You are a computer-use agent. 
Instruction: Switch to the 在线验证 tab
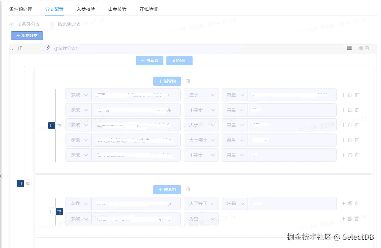coord(149,9)
